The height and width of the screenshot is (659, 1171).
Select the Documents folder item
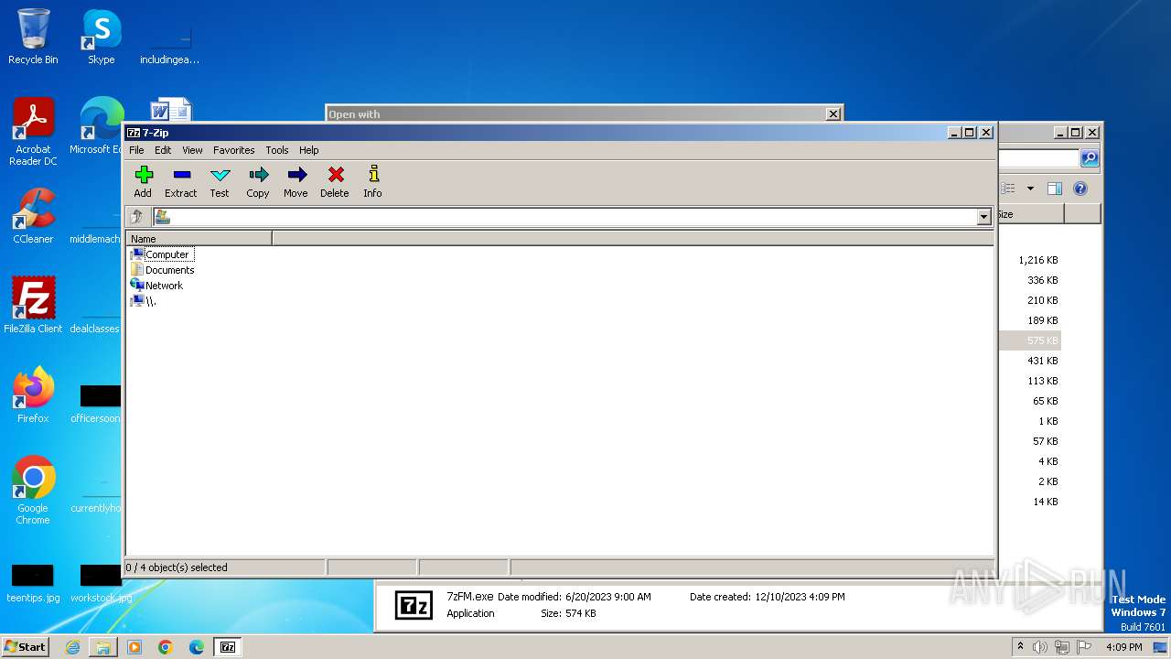tap(163, 270)
